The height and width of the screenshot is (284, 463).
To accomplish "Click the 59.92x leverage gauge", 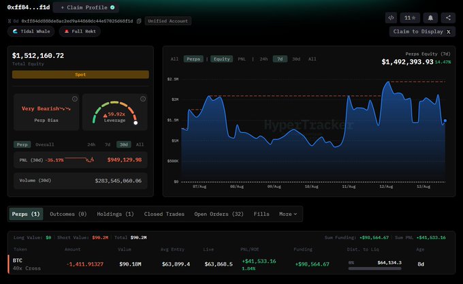I will click(114, 112).
